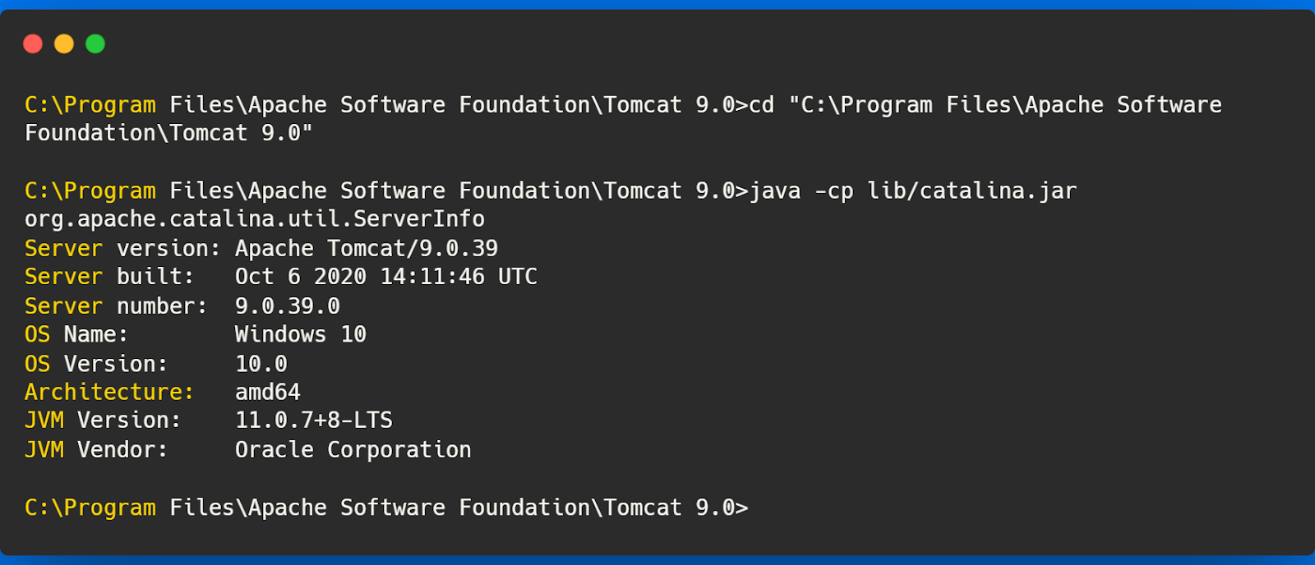The height and width of the screenshot is (565, 1315).
Task: Click the yellow minimize window dot
Action: coord(64,44)
